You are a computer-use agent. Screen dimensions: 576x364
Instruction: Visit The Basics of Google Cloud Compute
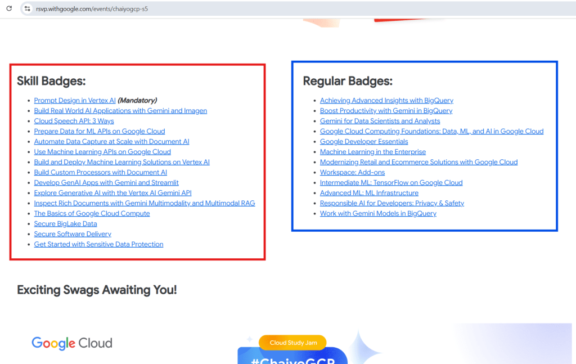point(92,214)
